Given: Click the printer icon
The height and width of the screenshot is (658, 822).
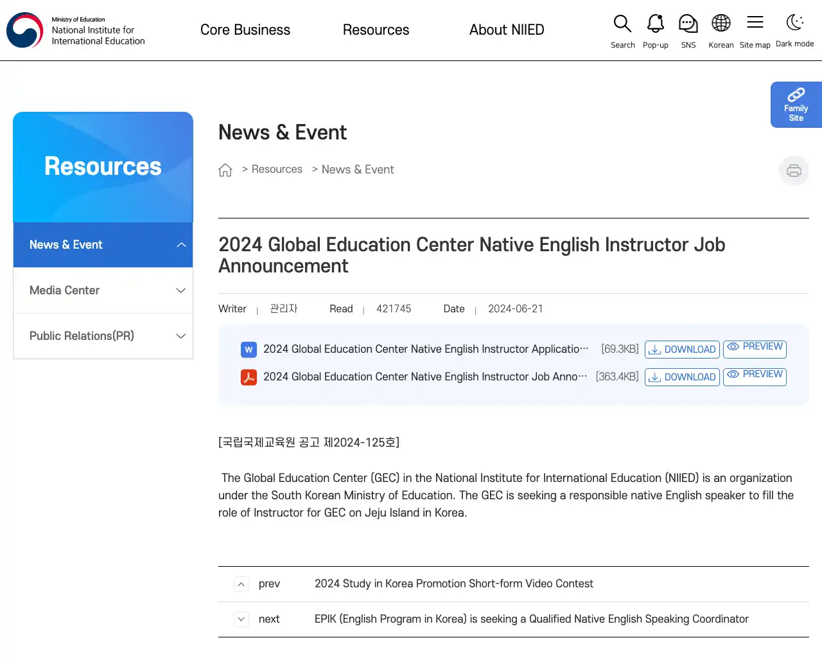Looking at the screenshot, I should coord(794,171).
